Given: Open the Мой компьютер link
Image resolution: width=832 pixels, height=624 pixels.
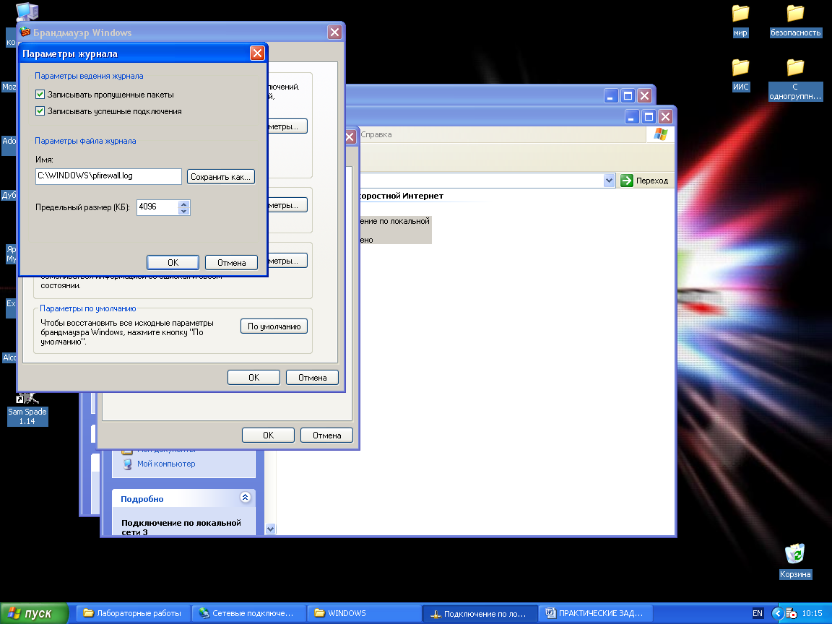Looking at the screenshot, I should 166,464.
